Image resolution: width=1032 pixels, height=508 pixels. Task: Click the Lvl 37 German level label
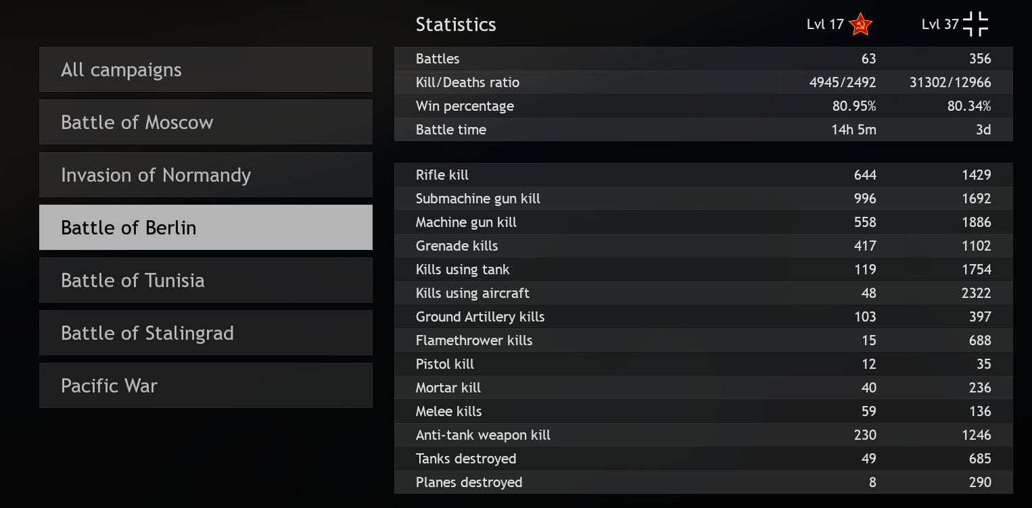(940, 25)
